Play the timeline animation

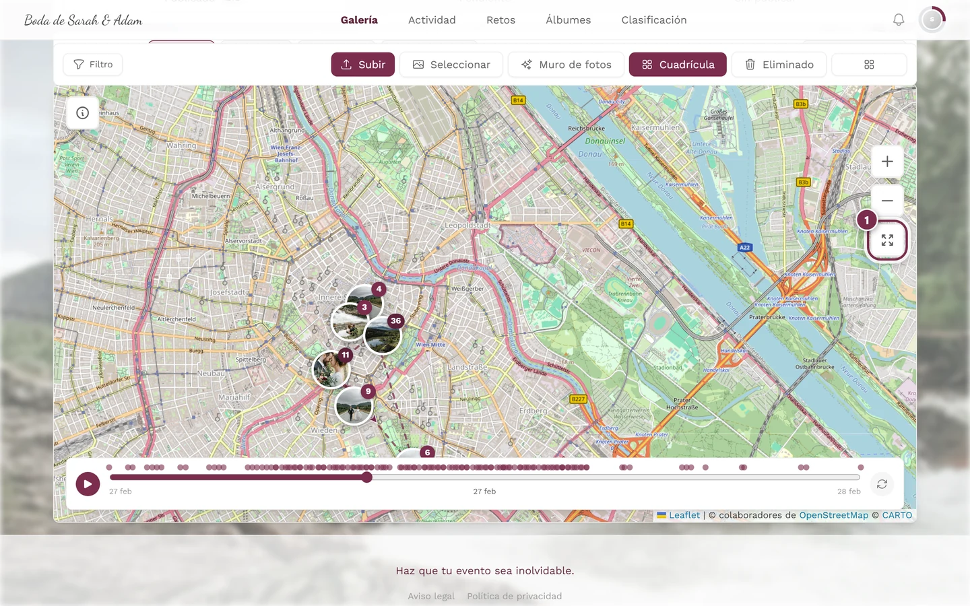click(x=88, y=483)
